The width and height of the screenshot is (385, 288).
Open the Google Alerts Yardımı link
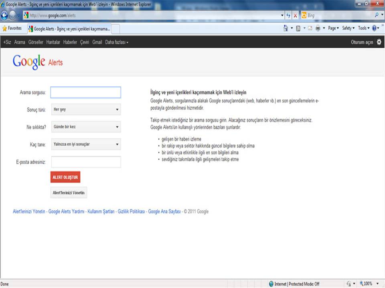click(66, 211)
